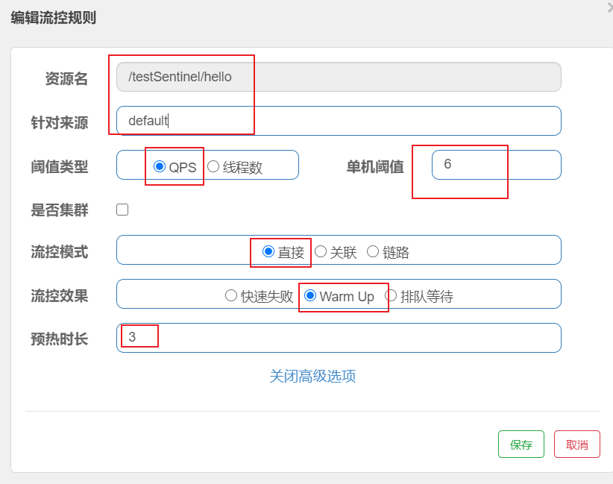The width and height of the screenshot is (613, 484).
Task: Choose 直接 flow control mode
Action: coord(268,251)
